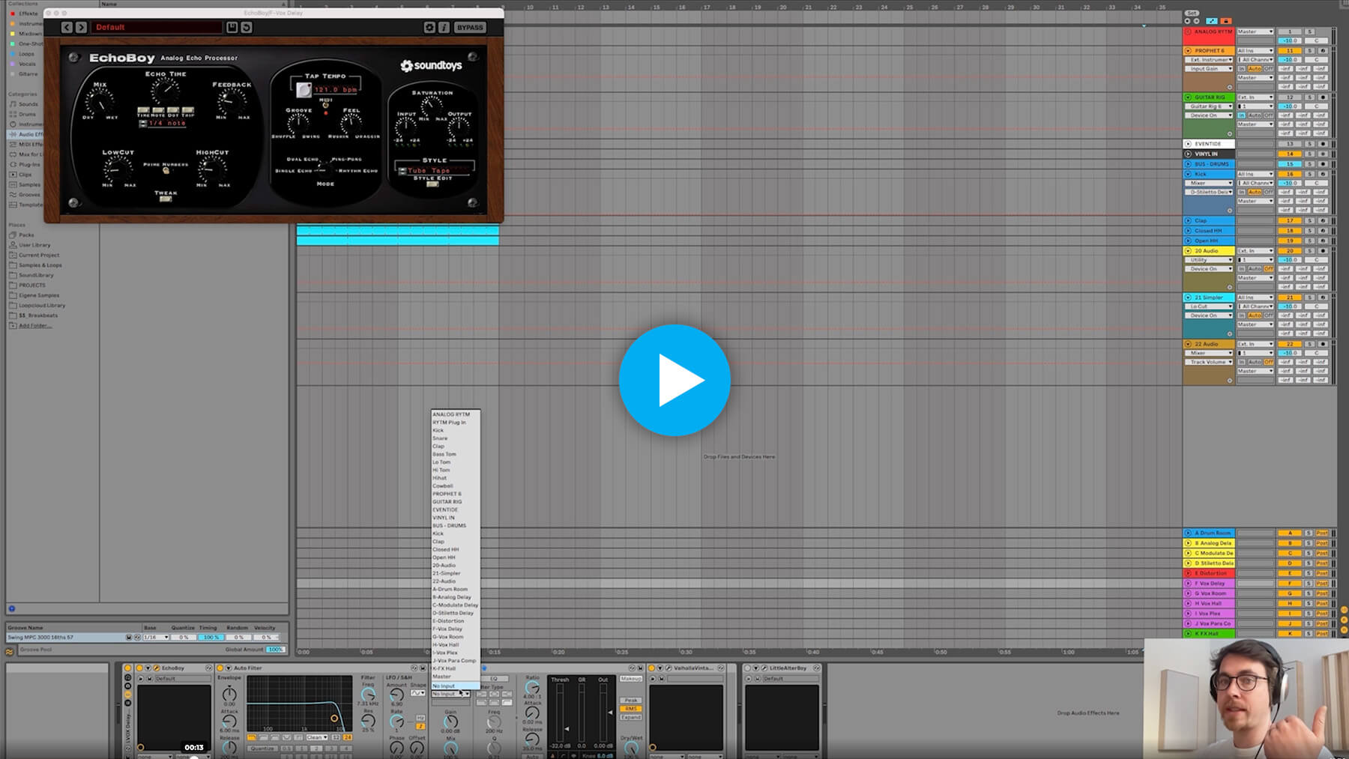Enable RMS mode on the compressor
The height and width of the screenshot is (759, 1349).
[631, 709]
